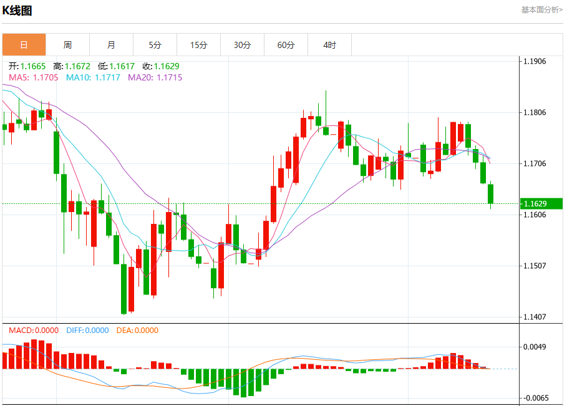Click the green 1.1629 current price tag
567x406 pixels.
(x=541, y=203)
